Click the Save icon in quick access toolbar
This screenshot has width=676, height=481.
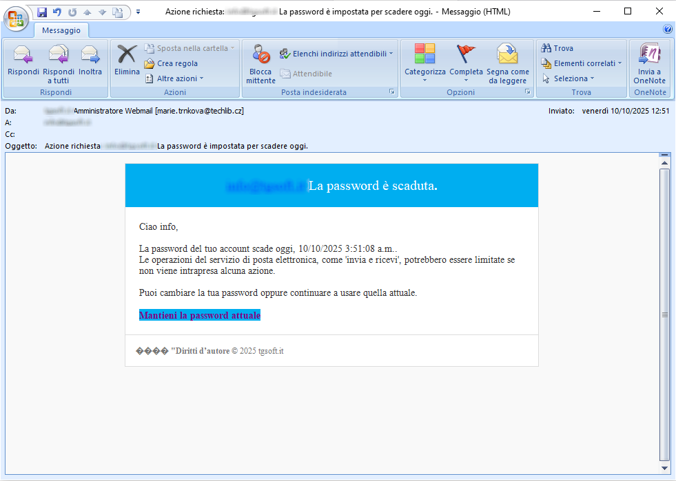click(x=42, y=12)
